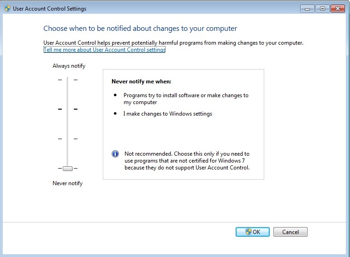Click the Never notify label below slider
Viewport: 350px width, 257px height.
click(x=68, y=183)
